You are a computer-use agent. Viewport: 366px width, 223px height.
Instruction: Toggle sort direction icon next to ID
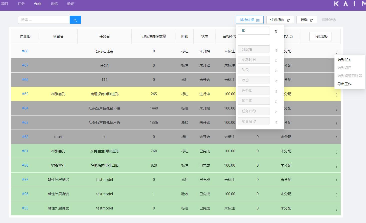[276, 31]
